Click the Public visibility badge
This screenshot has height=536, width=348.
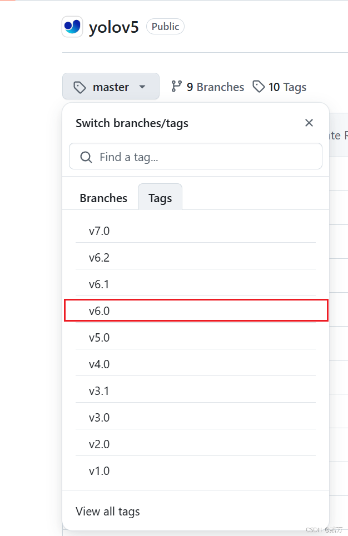[x=165, y=26]
